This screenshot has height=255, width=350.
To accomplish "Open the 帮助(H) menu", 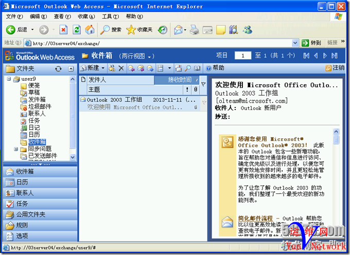I will pyautogui.click(x=134, y=16).
